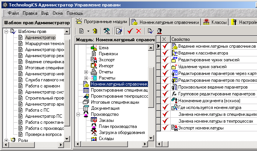Expand the Роли tree node
Screen dimensions: 257x151
(6, 140)
